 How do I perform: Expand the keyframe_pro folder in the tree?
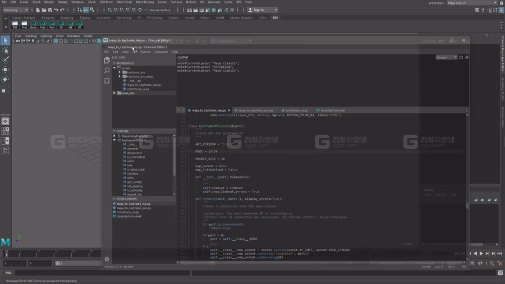coord(120,72)
